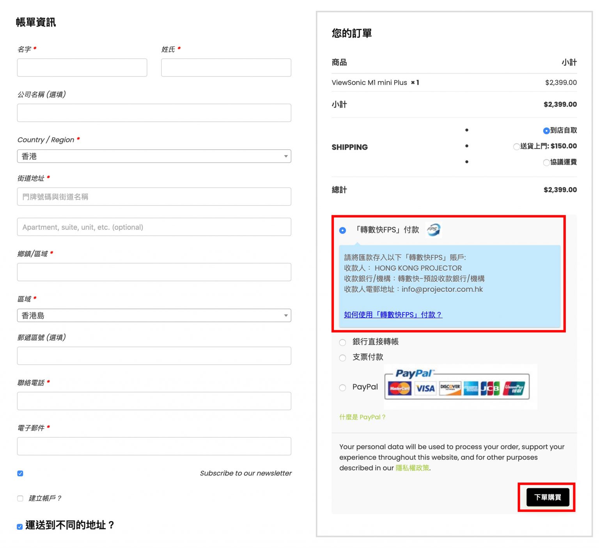Focus the 鄉鎮/區域 town field
The width and height of the screenshot is (599, 548).
click(x=154, y=272)
